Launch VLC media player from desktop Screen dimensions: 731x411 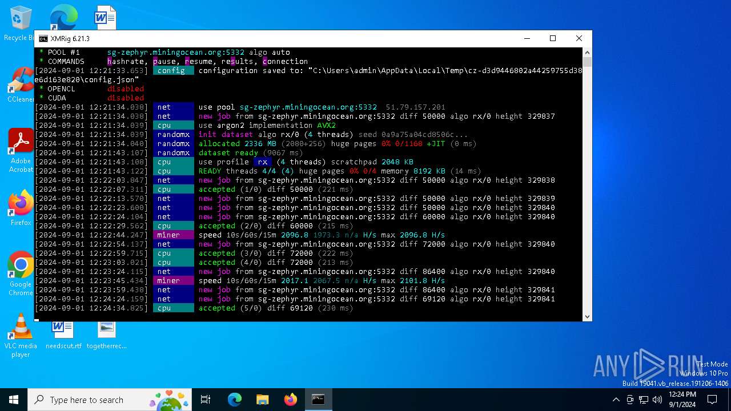[21, 336]
